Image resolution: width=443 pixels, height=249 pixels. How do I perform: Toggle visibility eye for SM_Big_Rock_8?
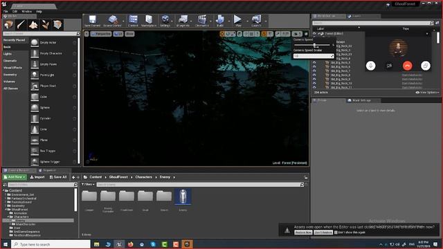coord(314,75)
